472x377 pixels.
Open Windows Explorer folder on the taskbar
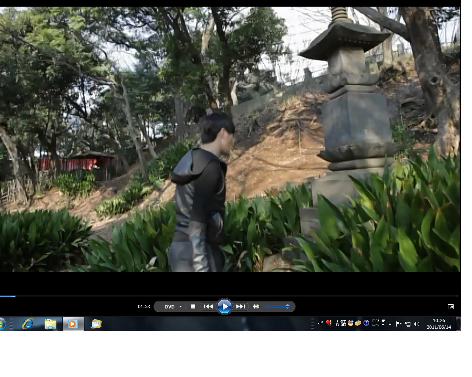pos(51,324)
